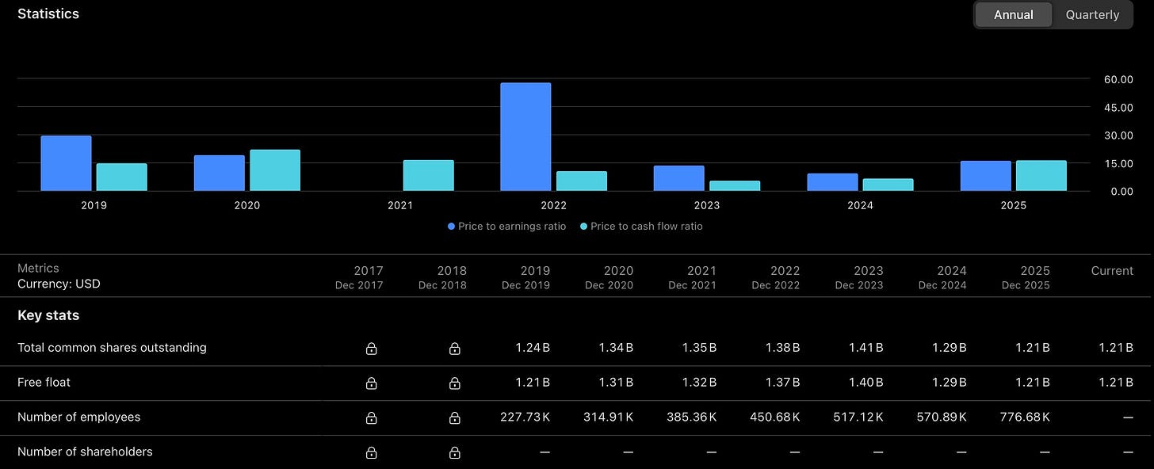This screenshot has height=469, width=1154.
Task: Toggle the Price to earnings ratio legend item
Action: pos(506,226)
